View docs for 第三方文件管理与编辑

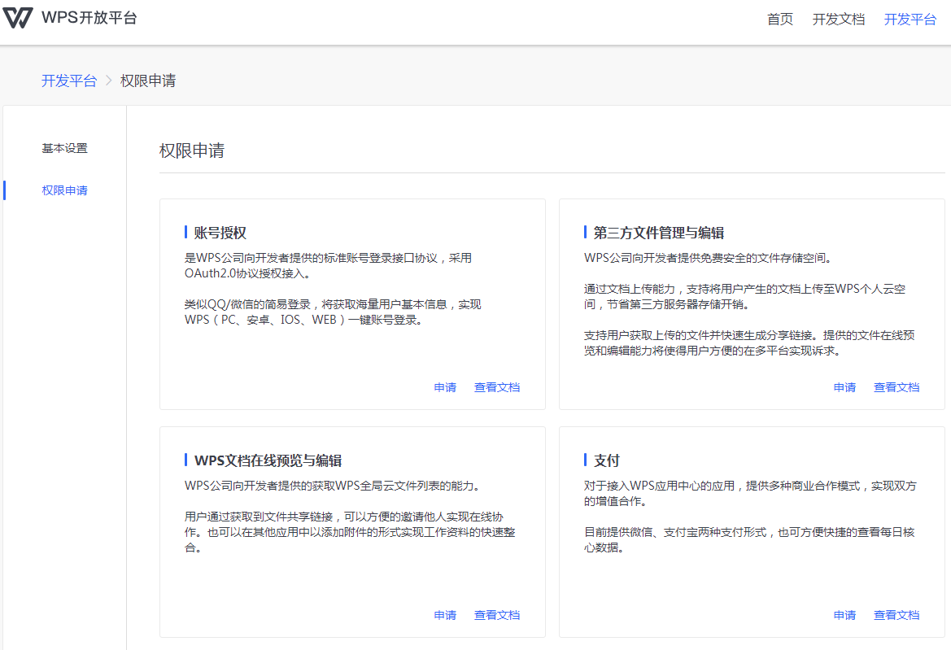896,387
